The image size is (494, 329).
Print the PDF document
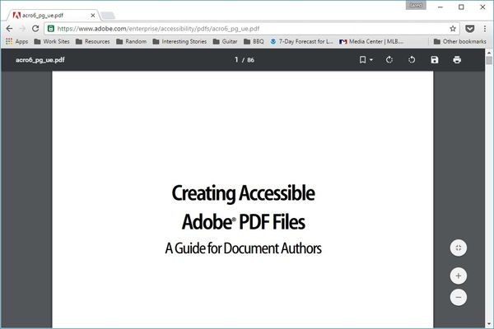point(457,60)
